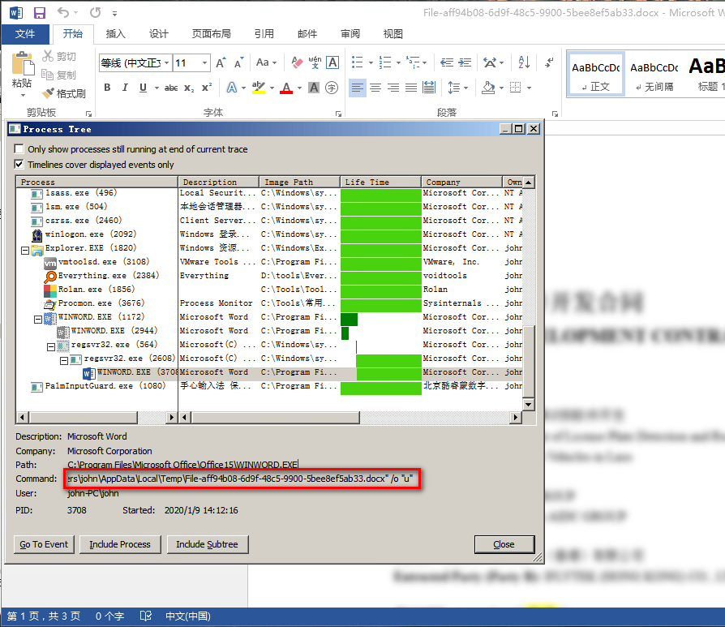Click the Cut (剪切) scissors icon

[48, 56]
